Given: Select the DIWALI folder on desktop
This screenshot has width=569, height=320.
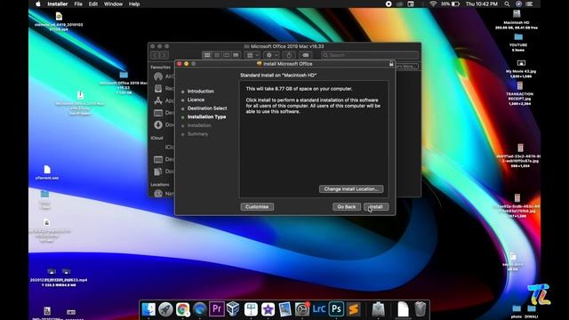Looking at the screenshot, I should (x=532, y=312).
